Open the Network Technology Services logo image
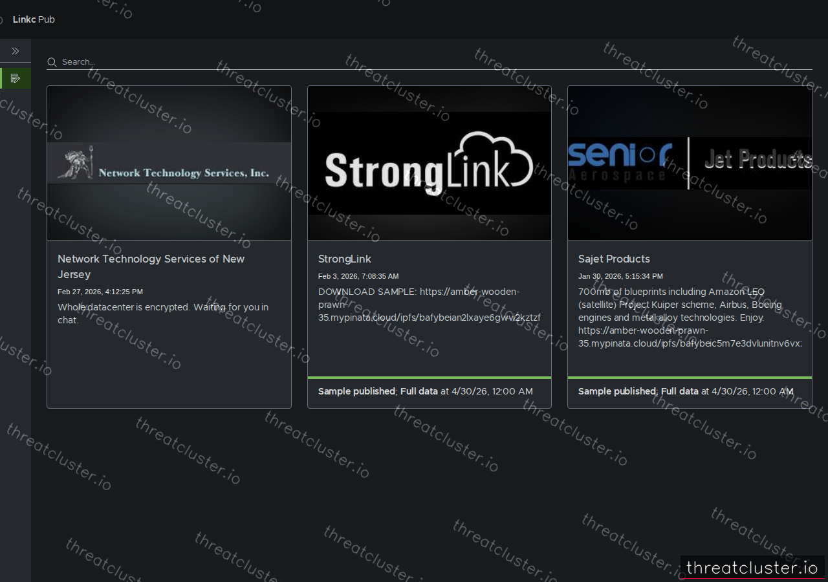 tap(169, 164)
